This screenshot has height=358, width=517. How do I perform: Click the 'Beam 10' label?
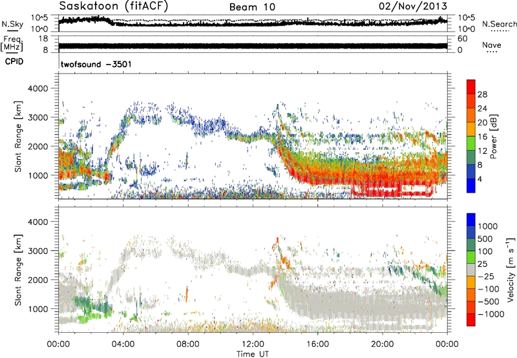252,7
